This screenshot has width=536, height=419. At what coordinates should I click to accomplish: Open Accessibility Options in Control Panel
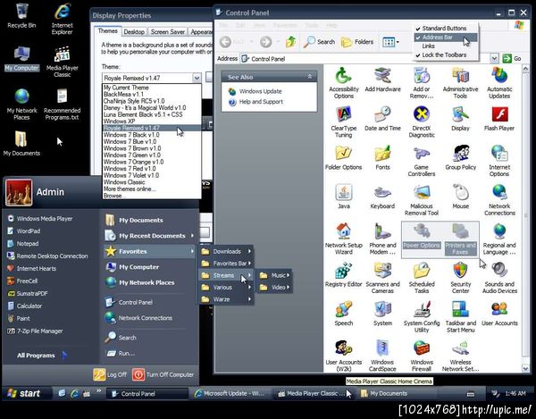point(343,83)
